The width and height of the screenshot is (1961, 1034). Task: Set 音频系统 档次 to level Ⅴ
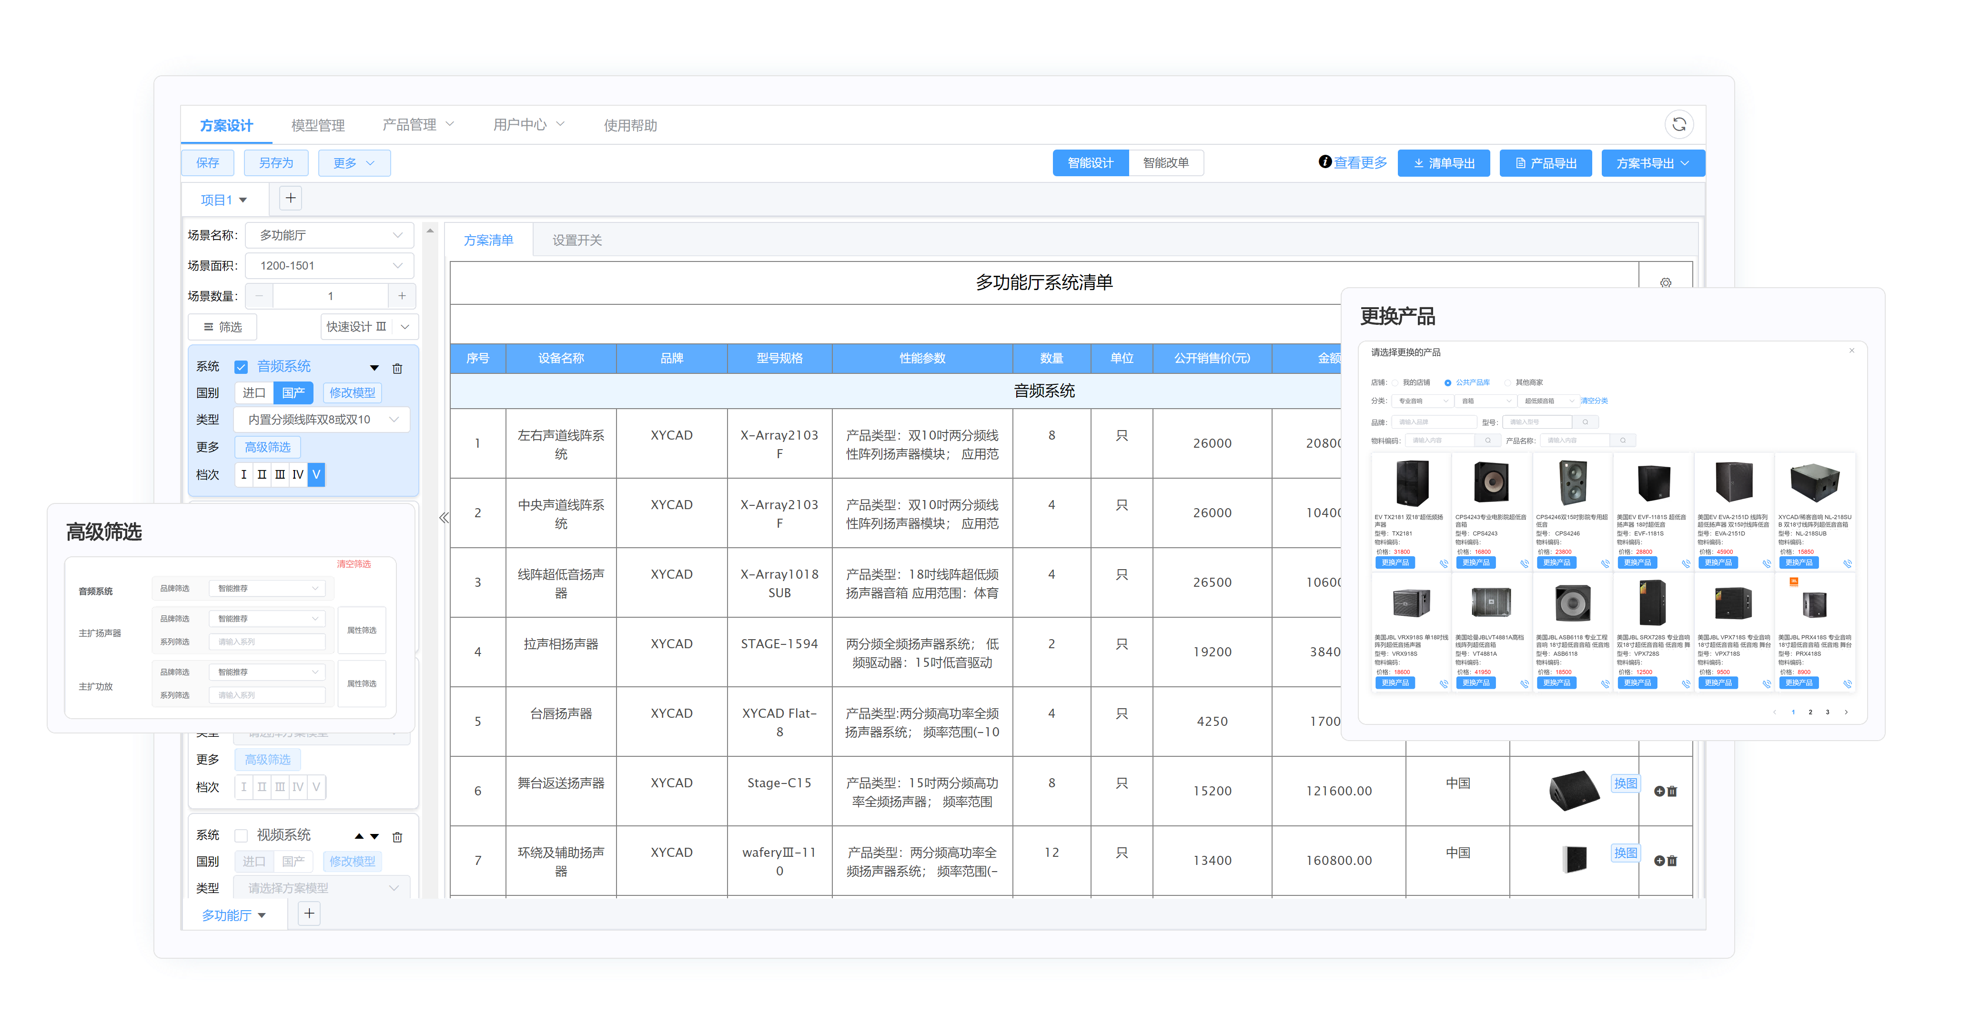[317, 475]
